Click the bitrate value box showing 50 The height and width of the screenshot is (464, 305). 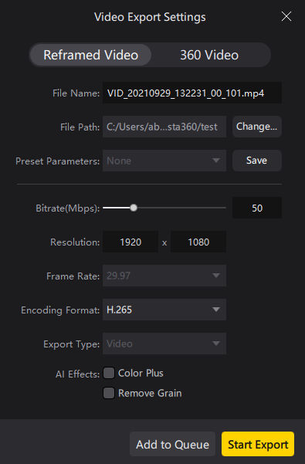point(257,208)
